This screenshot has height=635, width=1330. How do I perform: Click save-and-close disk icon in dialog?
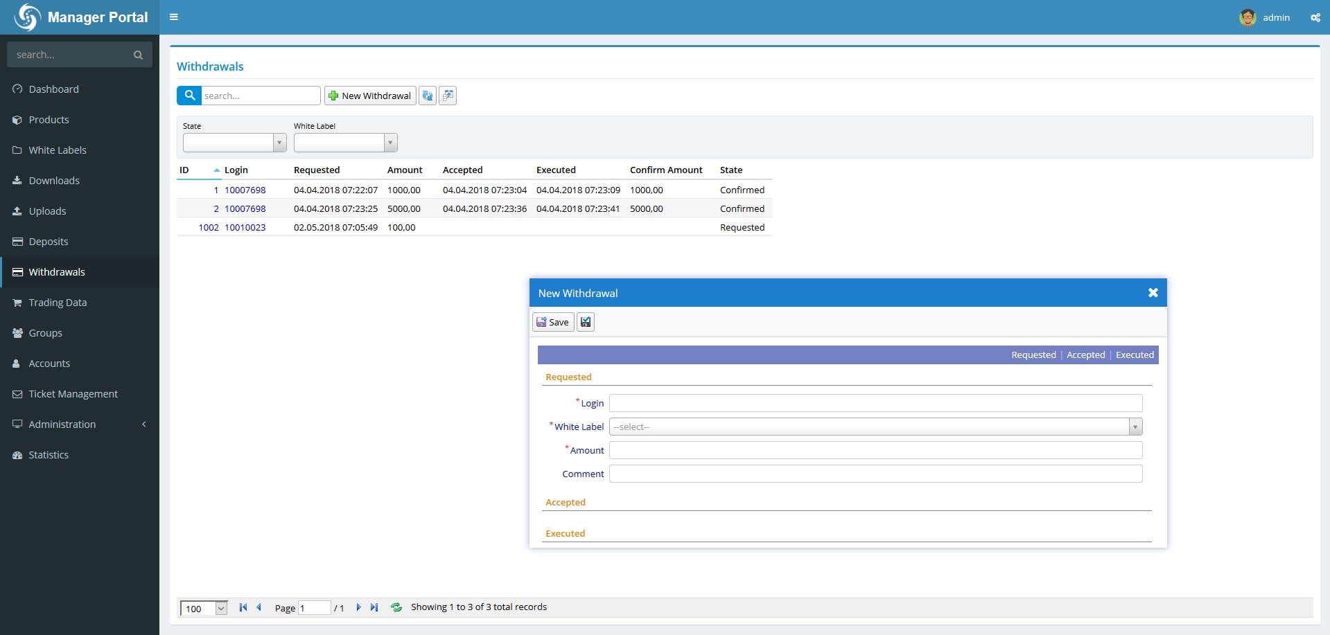coord(586,322)
